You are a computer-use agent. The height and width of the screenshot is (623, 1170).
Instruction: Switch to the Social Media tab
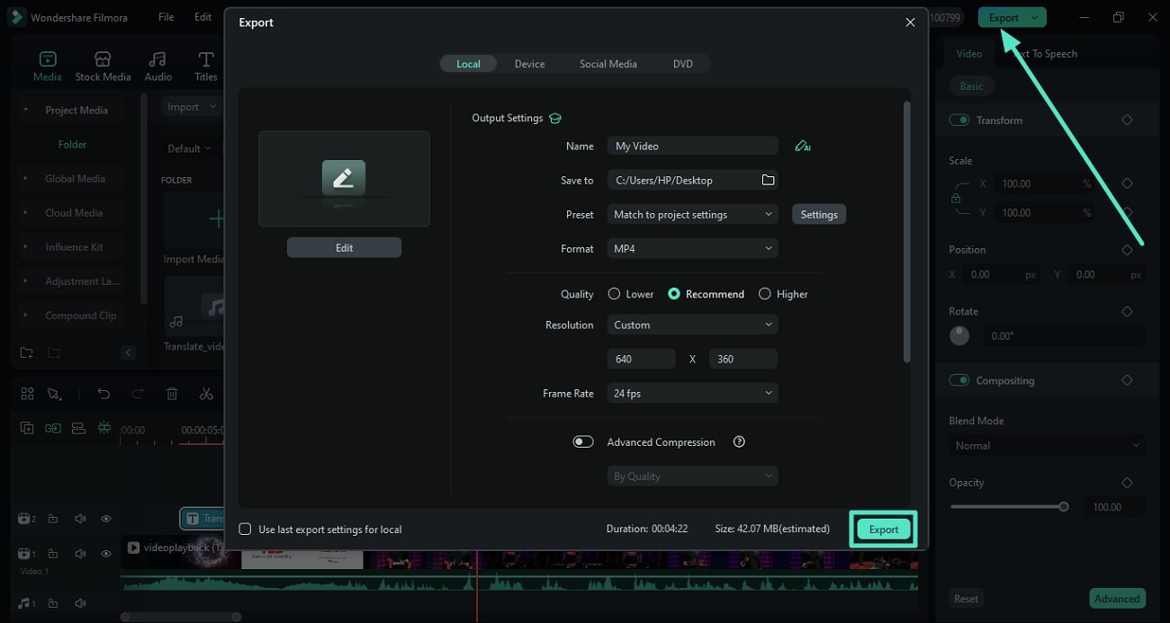pos(607,64)
